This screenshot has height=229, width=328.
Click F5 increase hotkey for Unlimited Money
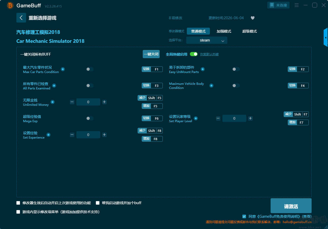tap(152, 106)
